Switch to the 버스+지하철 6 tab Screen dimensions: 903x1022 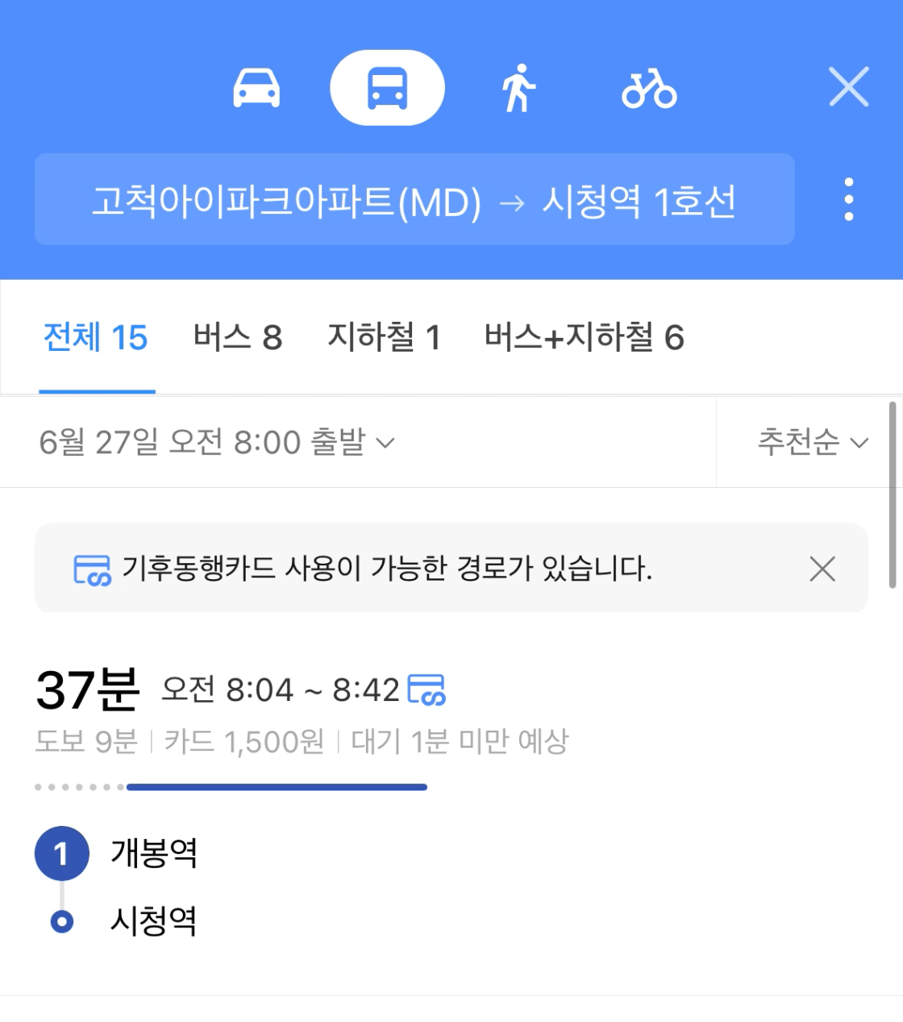[x=584, y=337]
